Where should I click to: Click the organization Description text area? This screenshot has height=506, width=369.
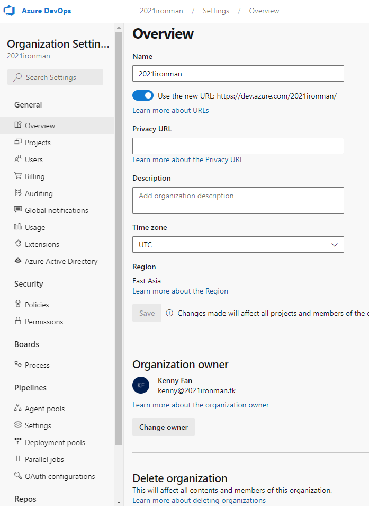coord(238,200)
